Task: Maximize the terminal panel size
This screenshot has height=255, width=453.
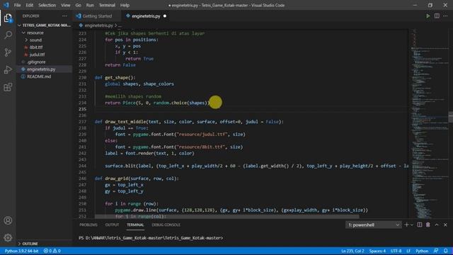Action: (437, 225)
